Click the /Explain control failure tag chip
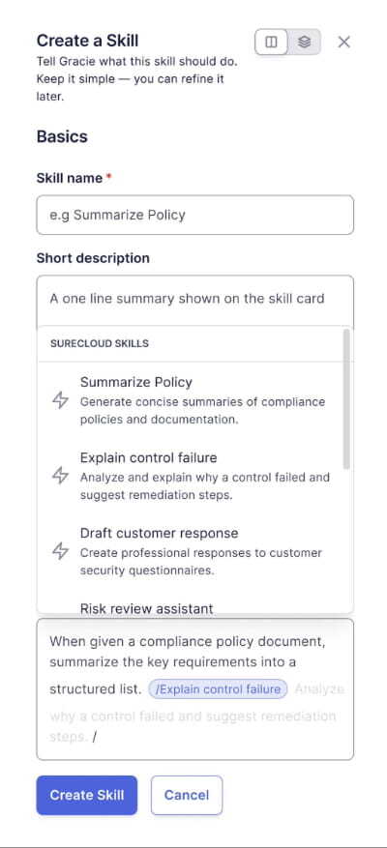Image resolution: width=387 pixels, height=848 pixels. [x=218, y=689]
